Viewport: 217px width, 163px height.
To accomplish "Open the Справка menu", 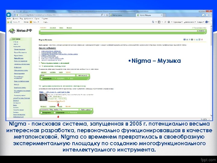I will (x=45, y=19).
